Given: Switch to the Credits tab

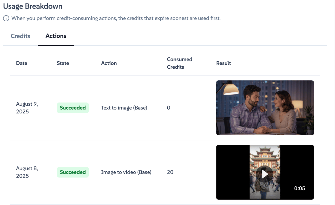Looking at the screenshot, I should tap(20, 36).
